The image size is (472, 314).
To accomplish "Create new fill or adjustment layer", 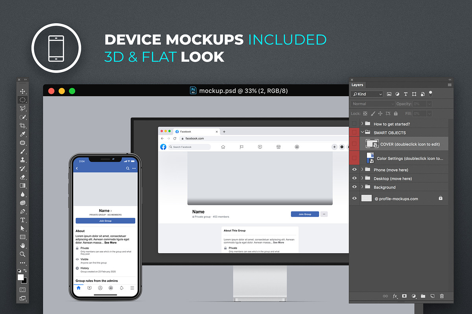I will [x=414, y=296].
